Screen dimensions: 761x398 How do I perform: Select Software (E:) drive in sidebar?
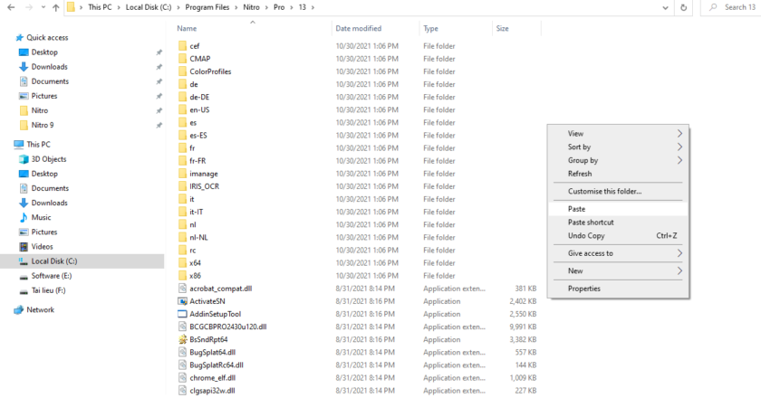52,276
